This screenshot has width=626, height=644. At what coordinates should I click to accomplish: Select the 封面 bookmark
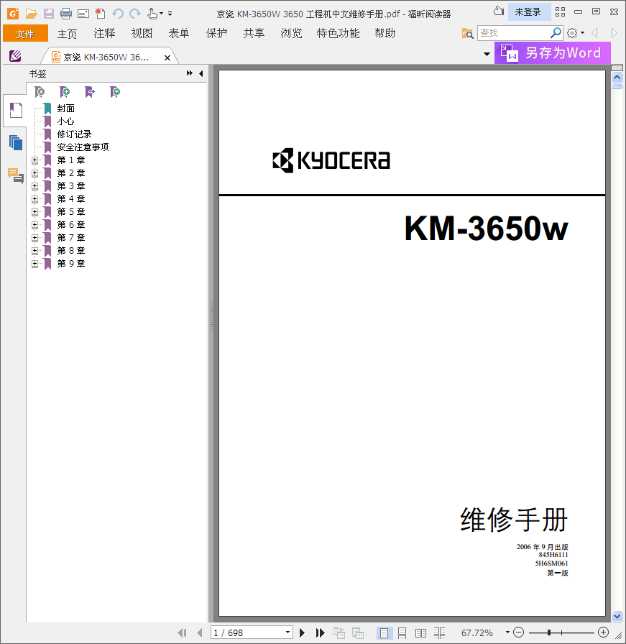click(x=65, y=109)
